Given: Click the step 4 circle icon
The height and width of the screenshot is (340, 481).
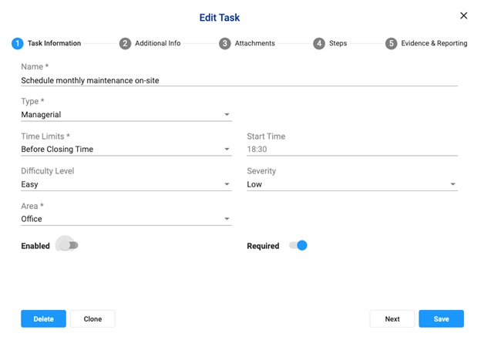Looking at the screenshot, I should click(x=319, y=43).
